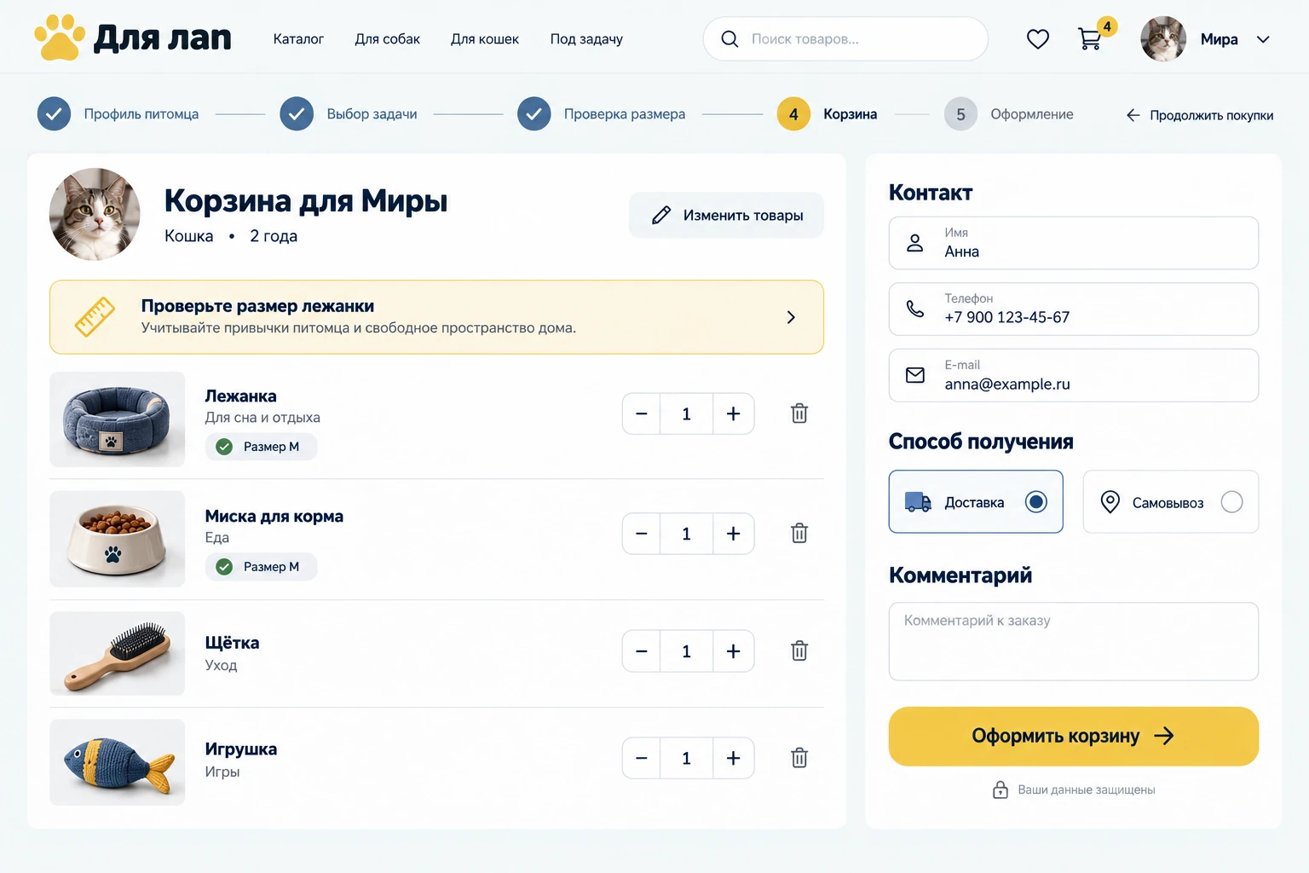Open the Игрушка fish toy thumbnail
Viewport: 1309px width, 873px height.
(118, 762)
